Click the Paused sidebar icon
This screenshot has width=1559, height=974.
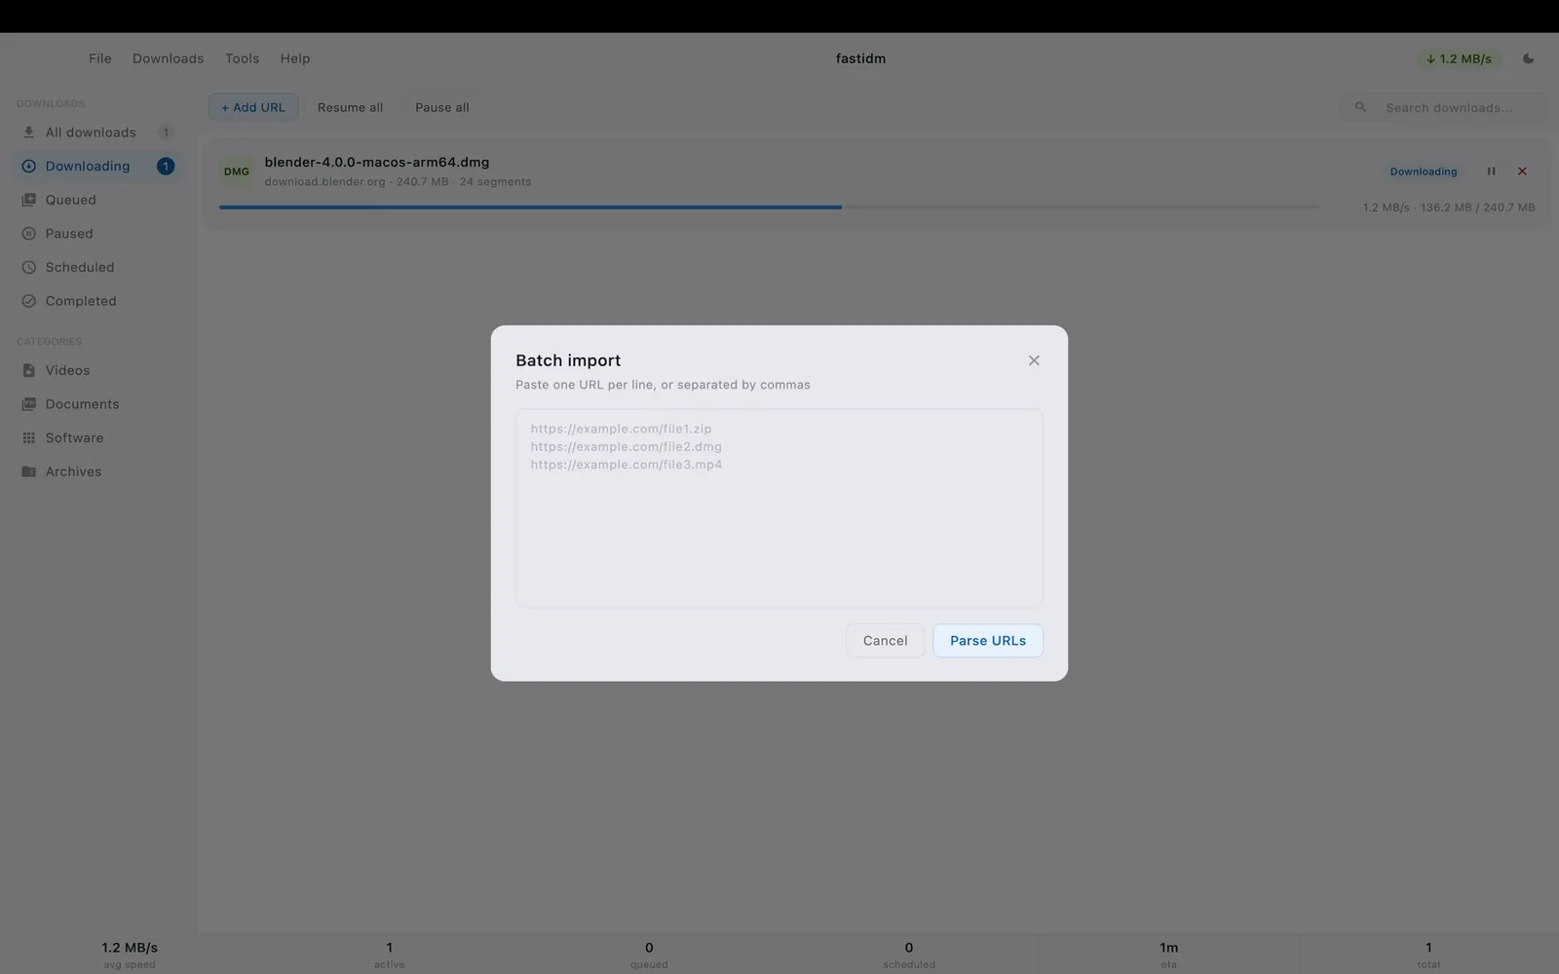point(29,234)
